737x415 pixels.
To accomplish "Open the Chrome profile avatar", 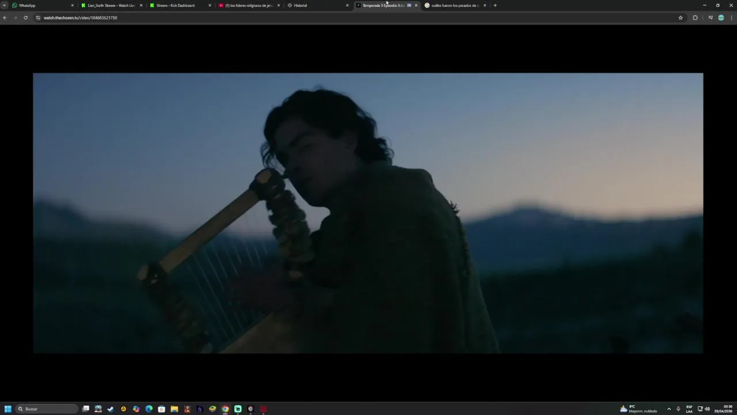I will [721, 18].
